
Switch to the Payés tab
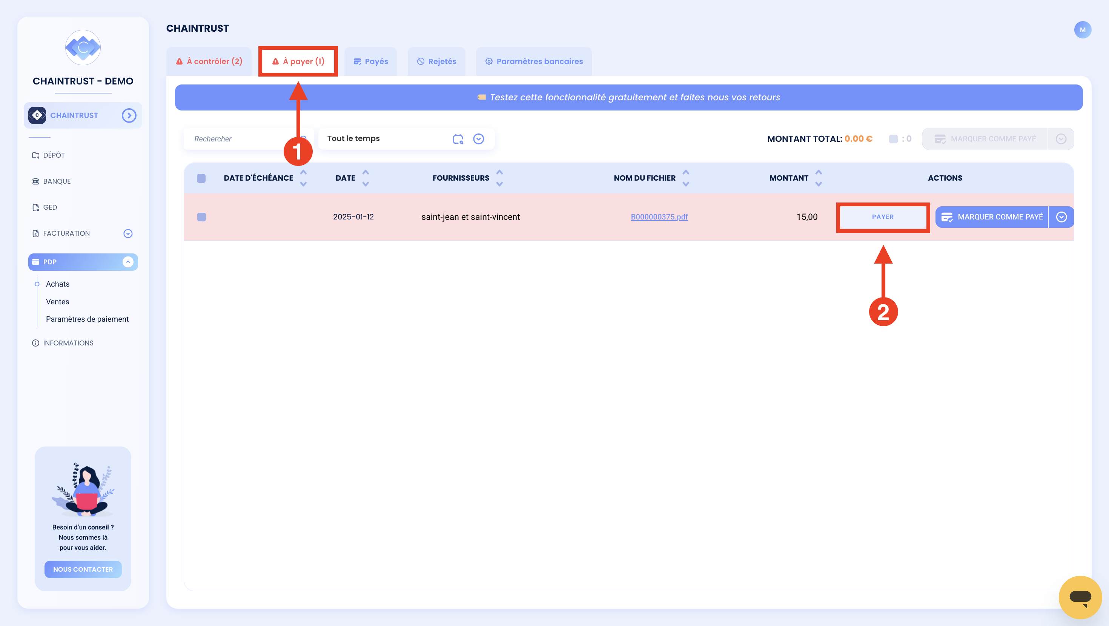click(x=371, y=61)
